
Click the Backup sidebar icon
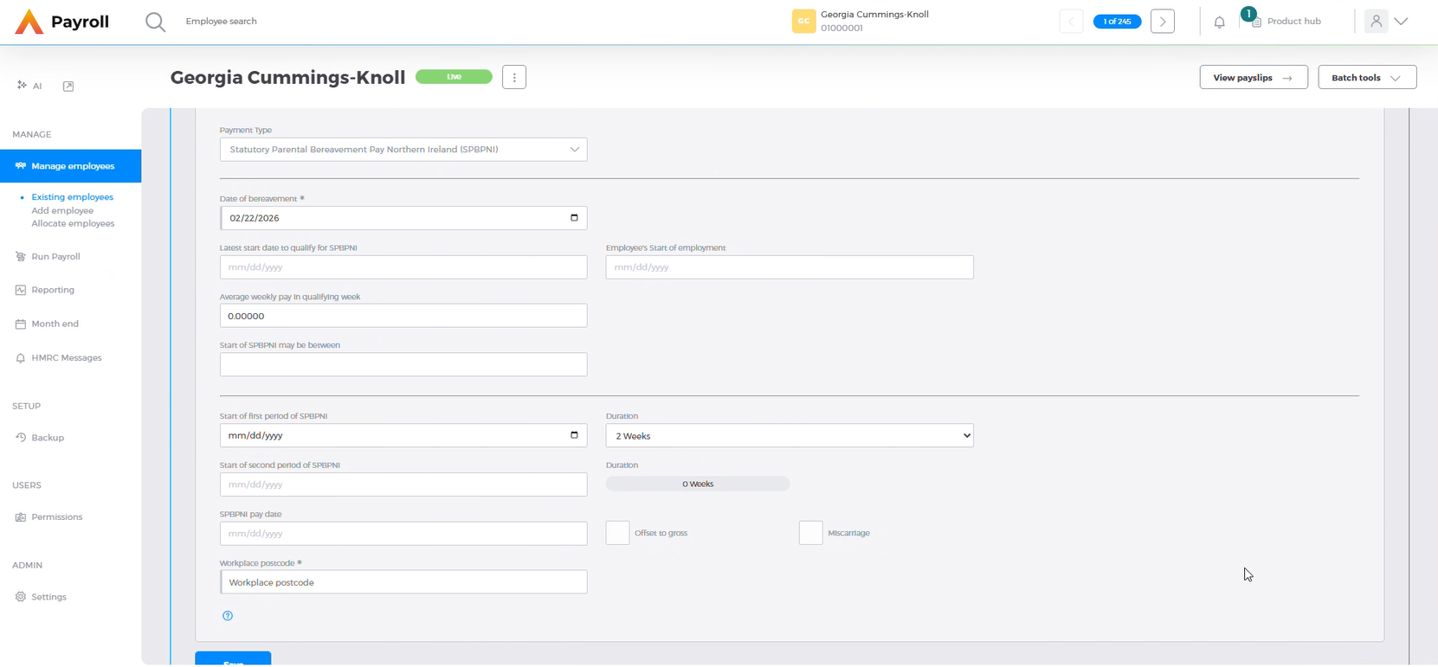[21, 438]
